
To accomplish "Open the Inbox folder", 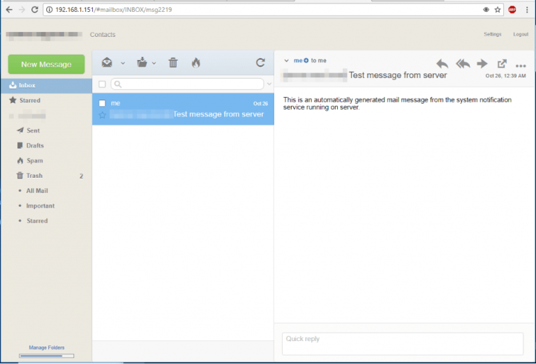I will (46, 85).
